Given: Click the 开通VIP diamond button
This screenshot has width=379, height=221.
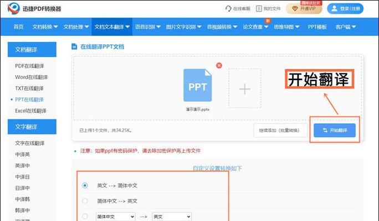Looking at the screenshot, I should 304,9.
